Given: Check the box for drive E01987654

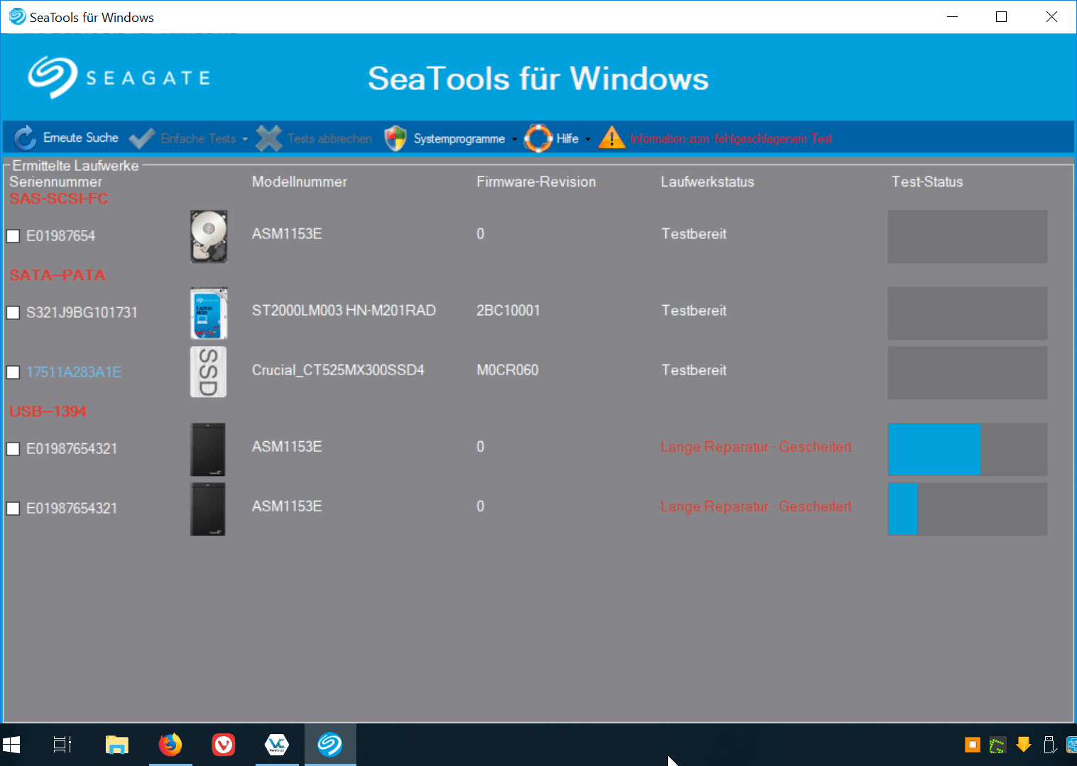Looking at the screenshot, I should pos(13,236).
